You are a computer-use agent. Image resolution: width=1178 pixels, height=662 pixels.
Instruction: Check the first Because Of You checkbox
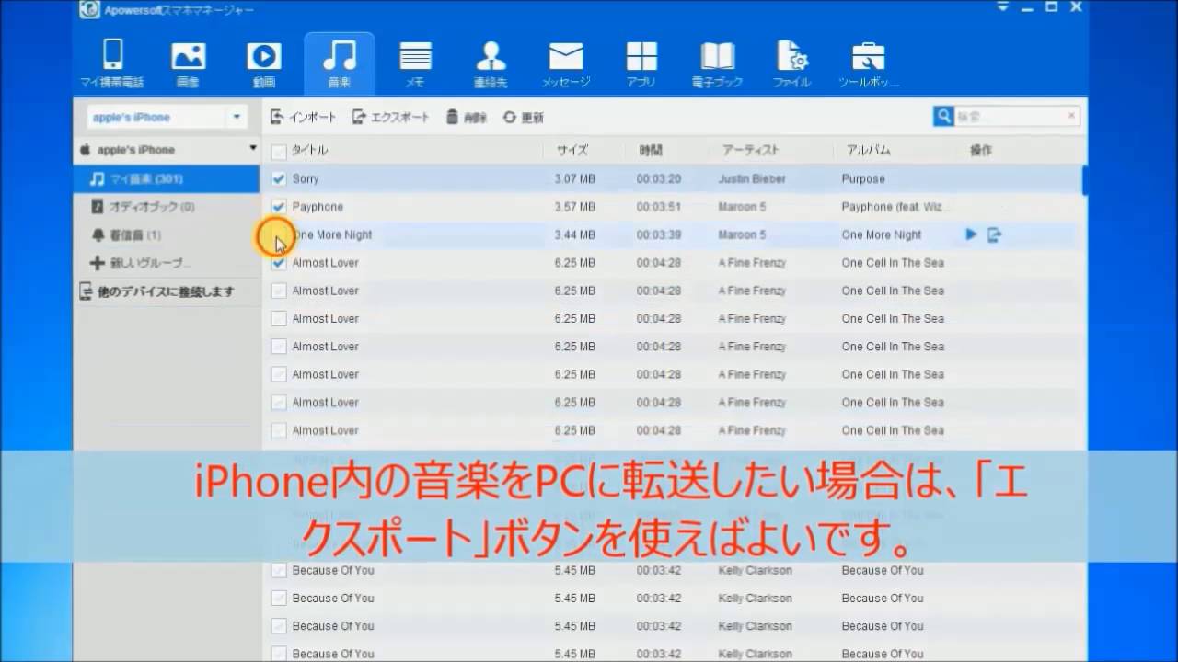279,570
